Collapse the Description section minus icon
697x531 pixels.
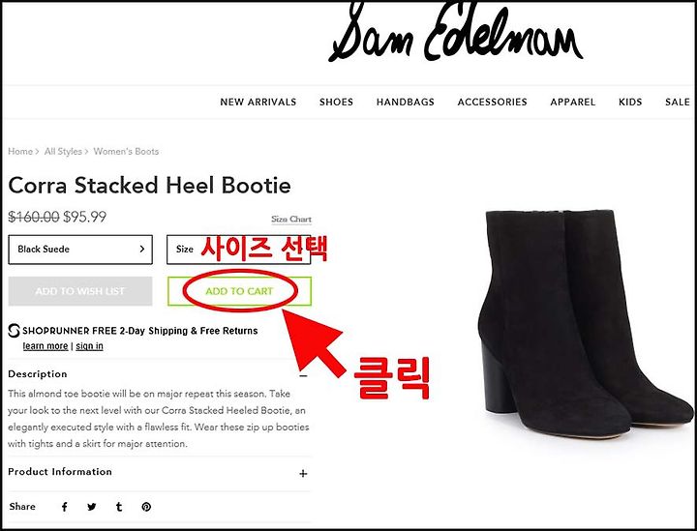[303, 375]
